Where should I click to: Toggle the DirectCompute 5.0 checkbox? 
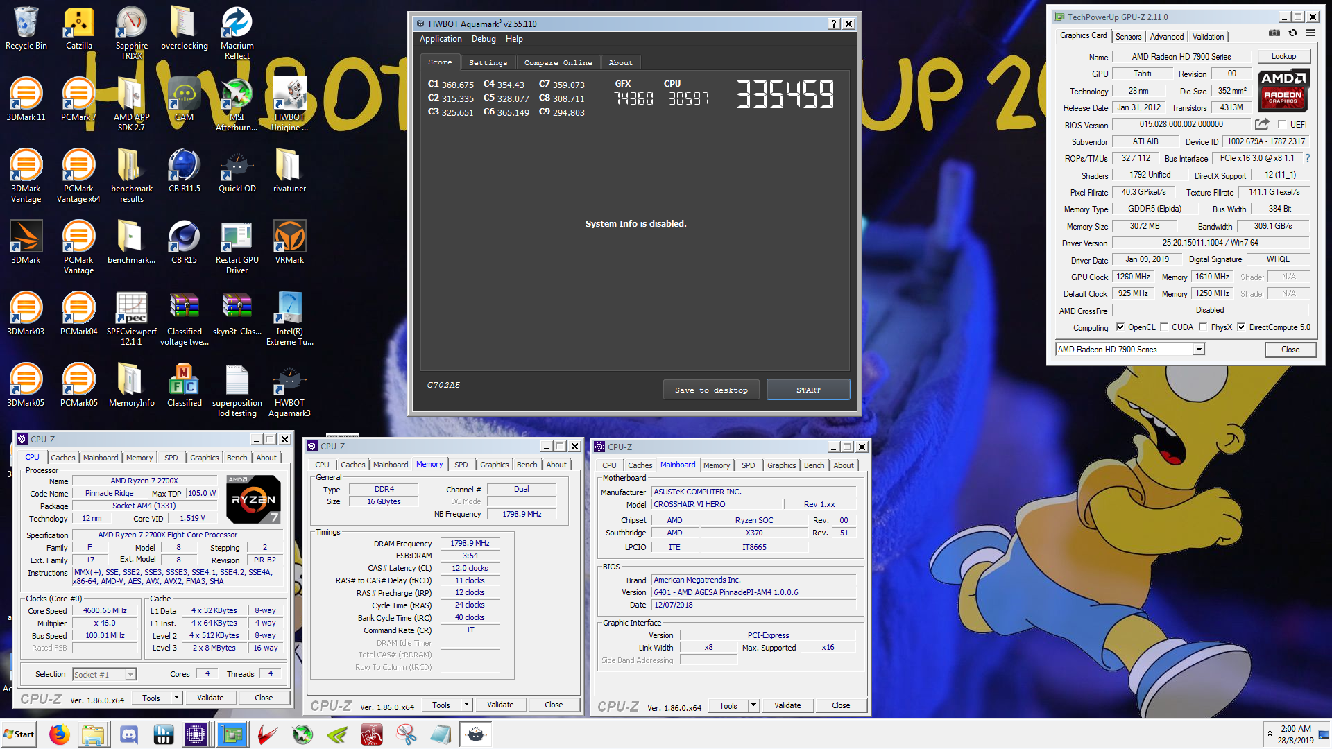(x=1241, y=327)
